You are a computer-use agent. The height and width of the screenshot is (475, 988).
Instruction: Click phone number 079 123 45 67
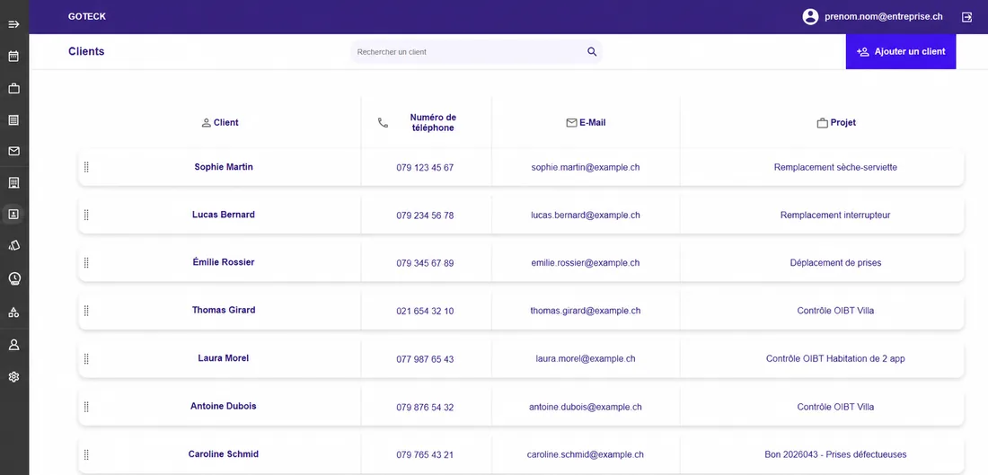(x=426, y=168)
